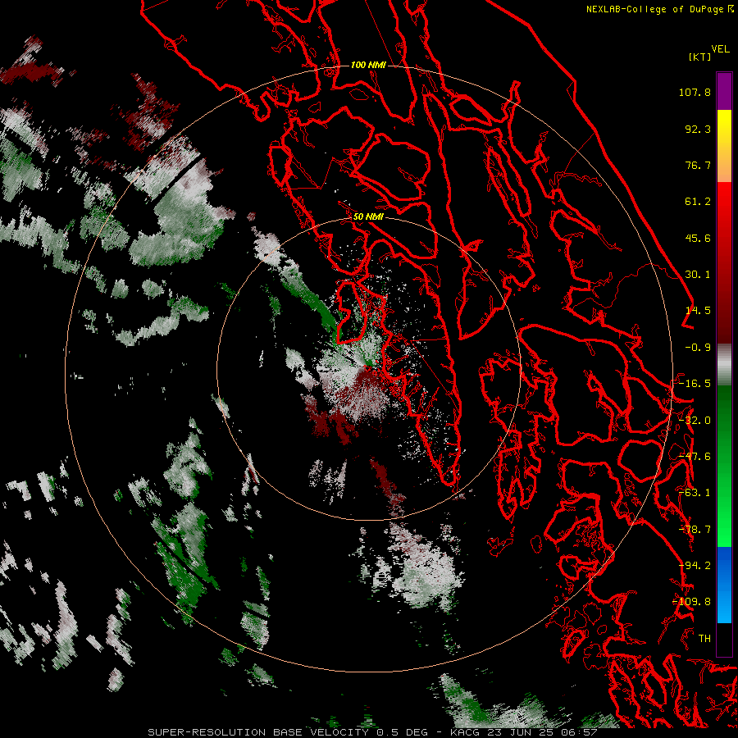738x738 pixels.
Task: Click the -47.6 velocity scale value
Action: point(695,457)
